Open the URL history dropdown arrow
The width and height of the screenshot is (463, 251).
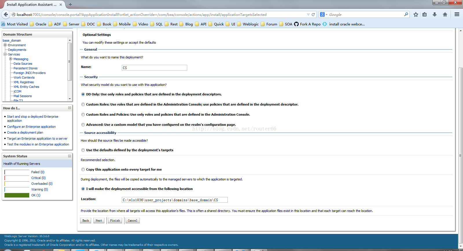point(308,14)
